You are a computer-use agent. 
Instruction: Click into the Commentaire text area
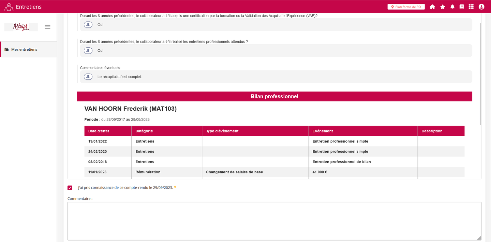coord(274,221)
